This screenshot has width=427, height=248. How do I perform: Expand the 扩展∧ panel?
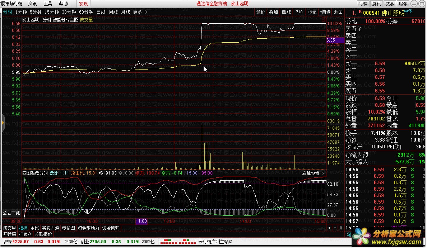25,234
